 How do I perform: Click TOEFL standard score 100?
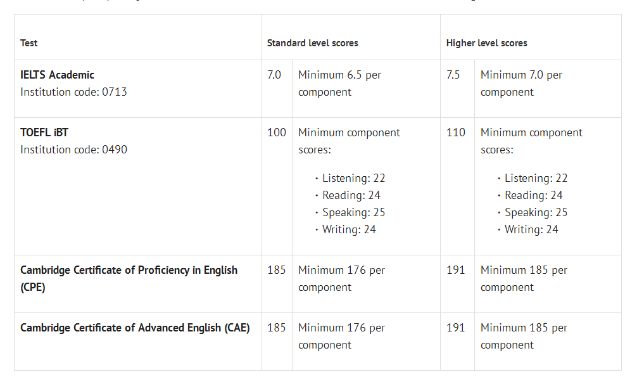(x=277, y=132)
